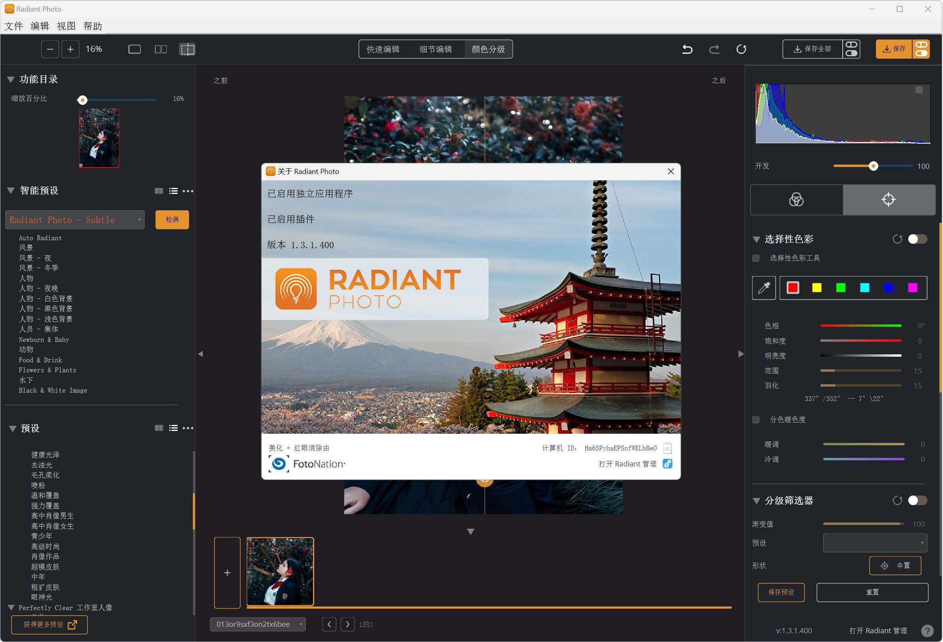Collapse the filmstrip with down triangle
Image resolution: width=943 pixels, height=642 pixels.
click(x=471, y=532)
